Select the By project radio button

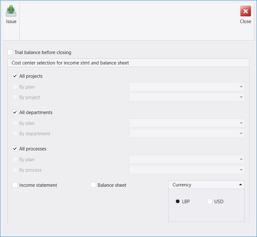coord(15,97)
